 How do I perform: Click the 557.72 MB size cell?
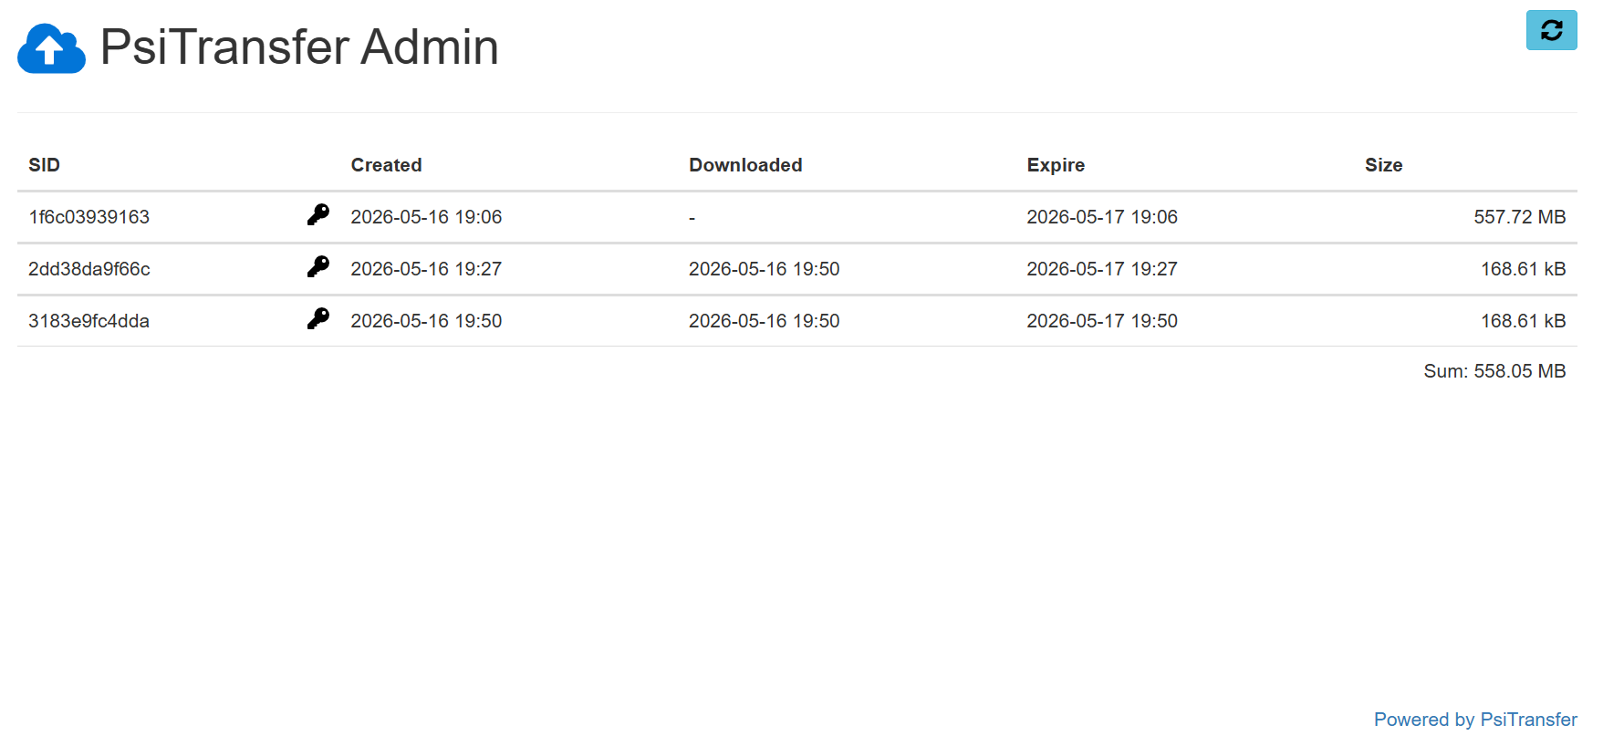point(1519,217)
